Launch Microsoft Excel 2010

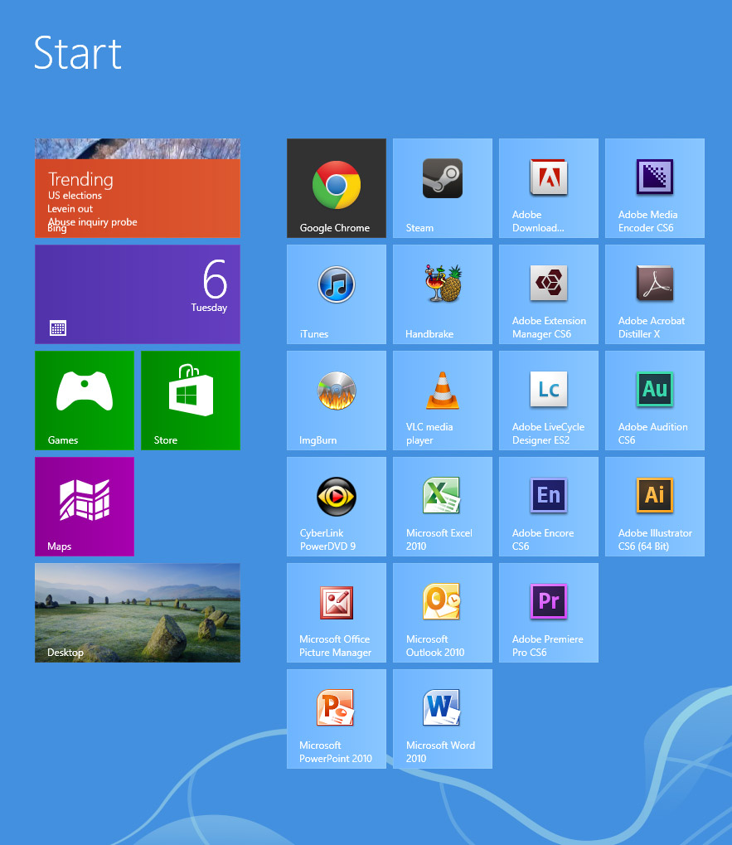(x=442, y=507)
